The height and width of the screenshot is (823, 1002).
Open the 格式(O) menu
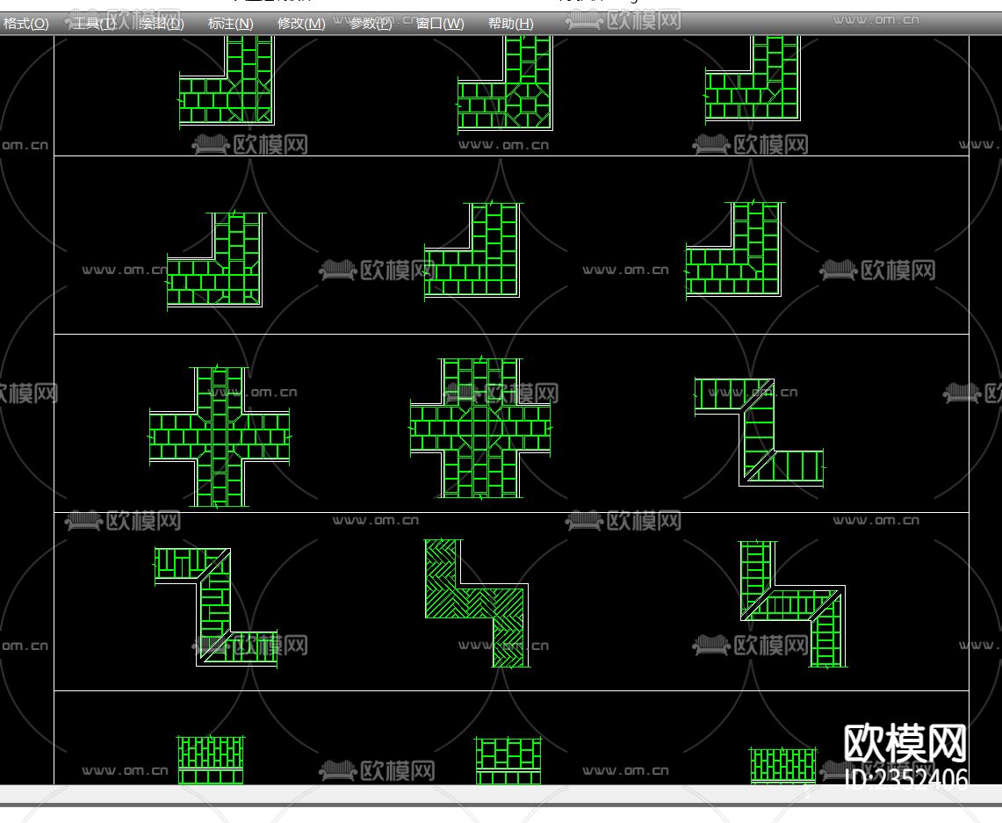[25, 24]
